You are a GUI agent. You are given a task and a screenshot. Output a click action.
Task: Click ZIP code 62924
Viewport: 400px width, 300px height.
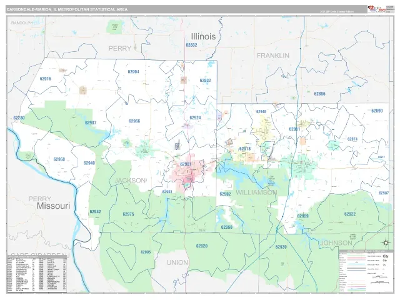point(195,117)
